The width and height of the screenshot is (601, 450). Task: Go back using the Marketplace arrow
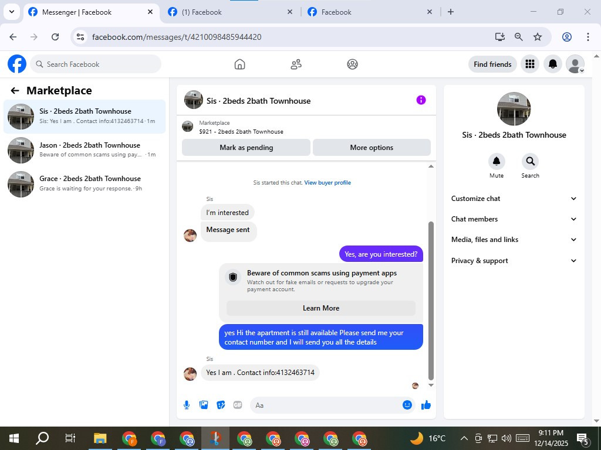tap(15, 91)
